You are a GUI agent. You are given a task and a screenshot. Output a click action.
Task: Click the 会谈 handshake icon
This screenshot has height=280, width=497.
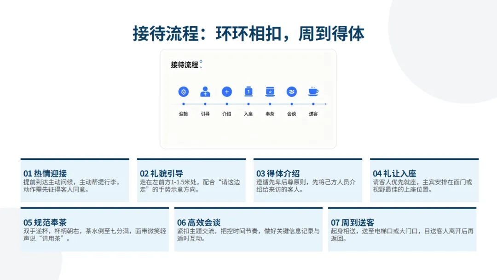(292, 92)
